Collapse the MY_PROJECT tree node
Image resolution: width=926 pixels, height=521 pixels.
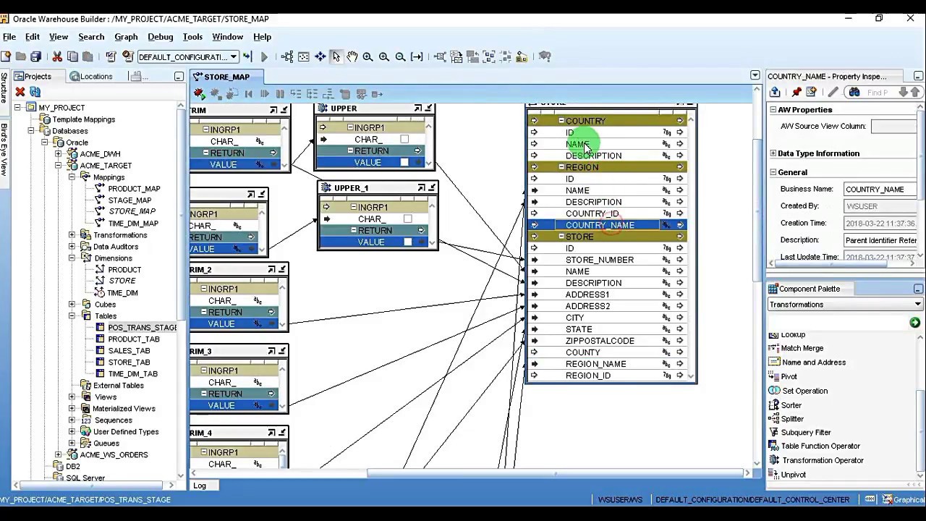(18, 108)
